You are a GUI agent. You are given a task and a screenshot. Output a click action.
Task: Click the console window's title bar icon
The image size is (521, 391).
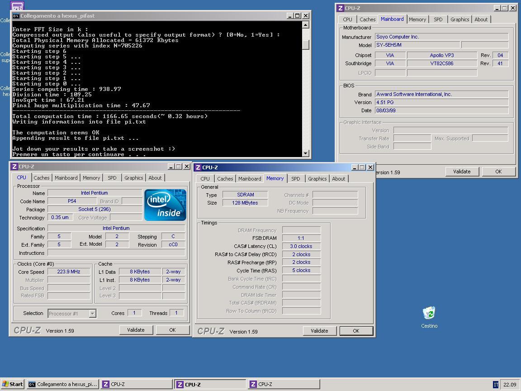coord(16,16)
